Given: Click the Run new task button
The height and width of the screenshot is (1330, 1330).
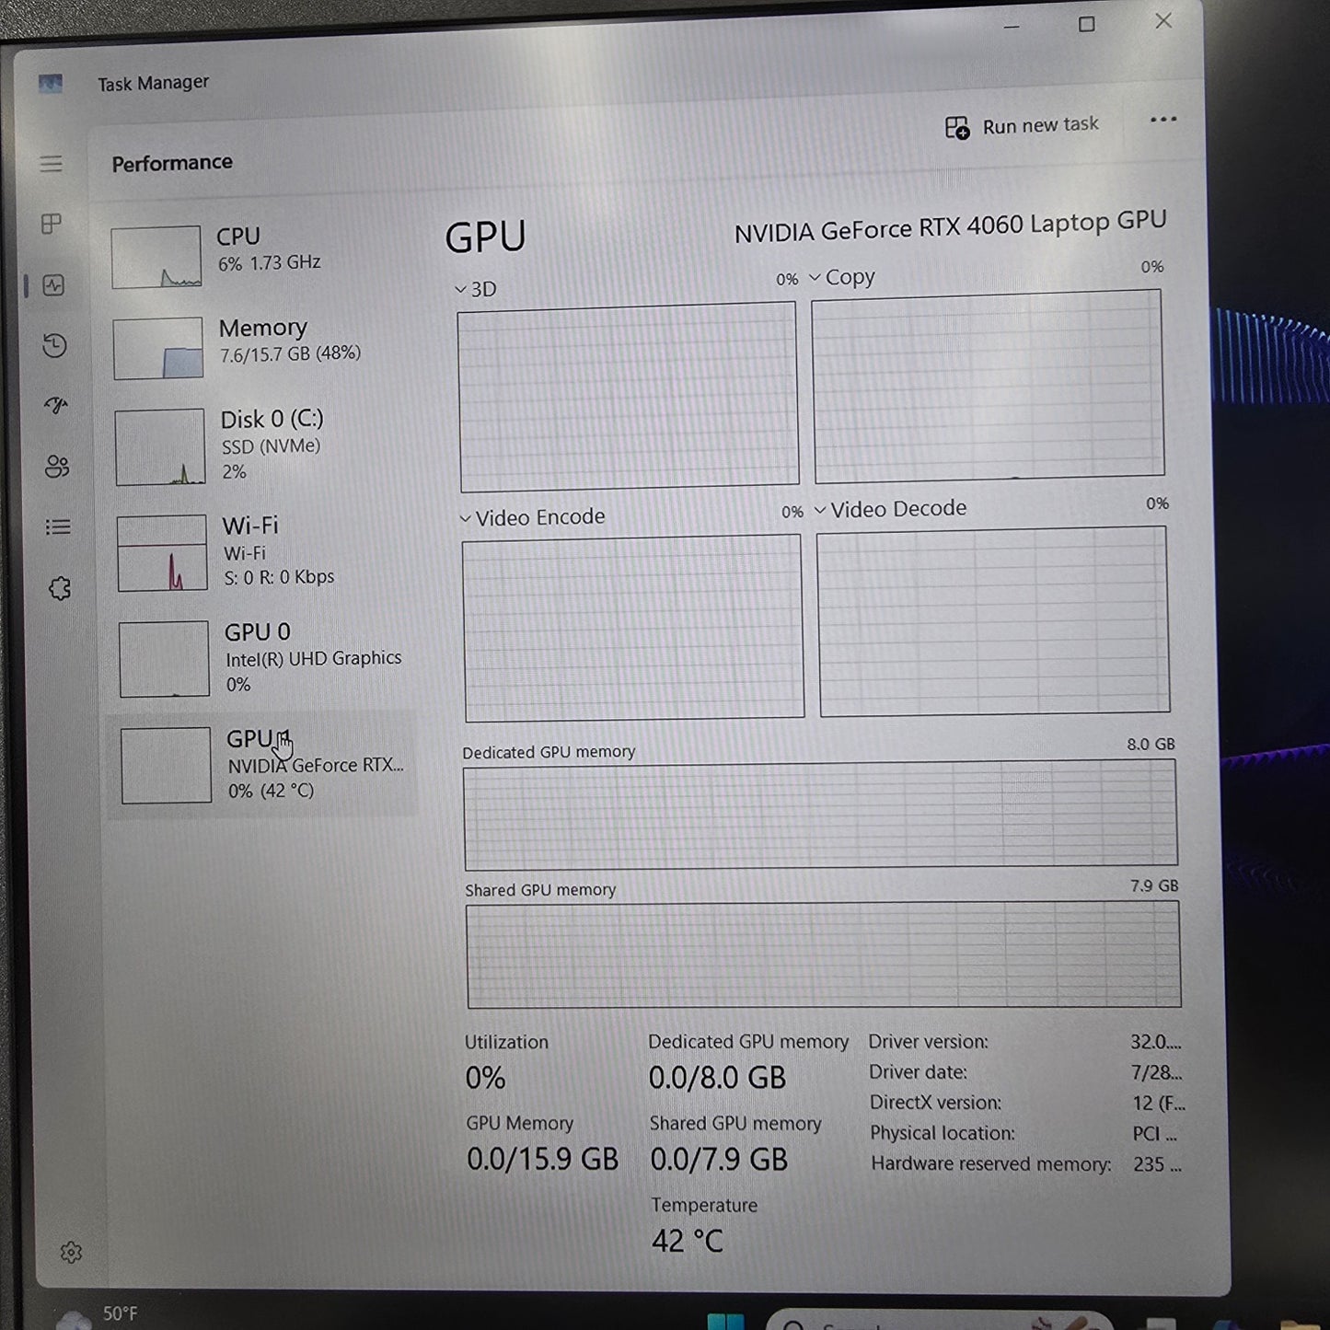Looking at the screenshot, I should [x=1022, y=125].
